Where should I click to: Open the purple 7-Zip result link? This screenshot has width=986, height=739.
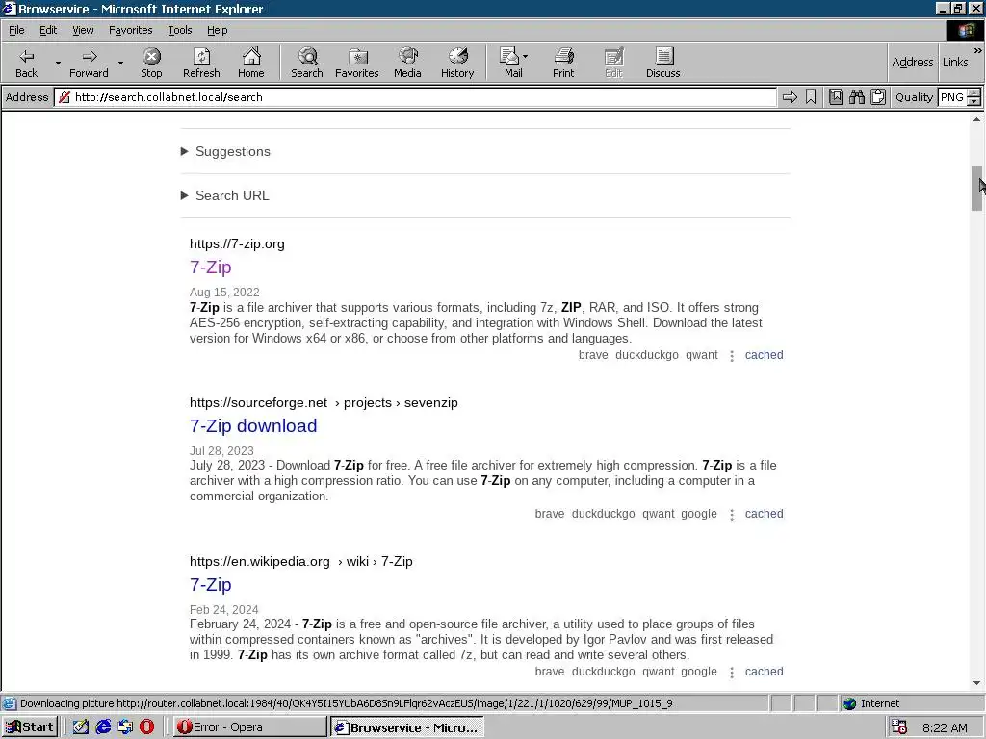[x=211, y=268]
